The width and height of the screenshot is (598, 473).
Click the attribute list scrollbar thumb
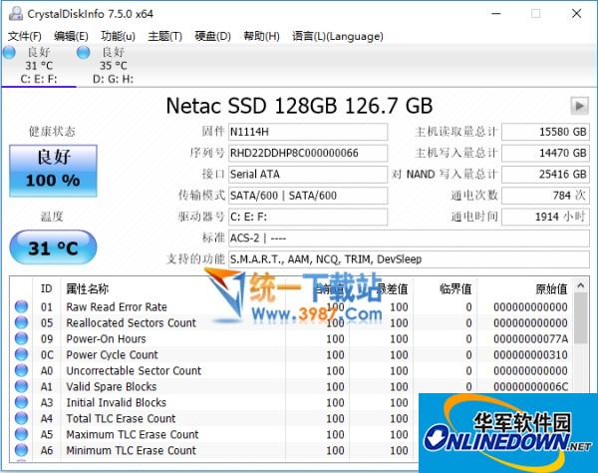click(x=580, y=317)
